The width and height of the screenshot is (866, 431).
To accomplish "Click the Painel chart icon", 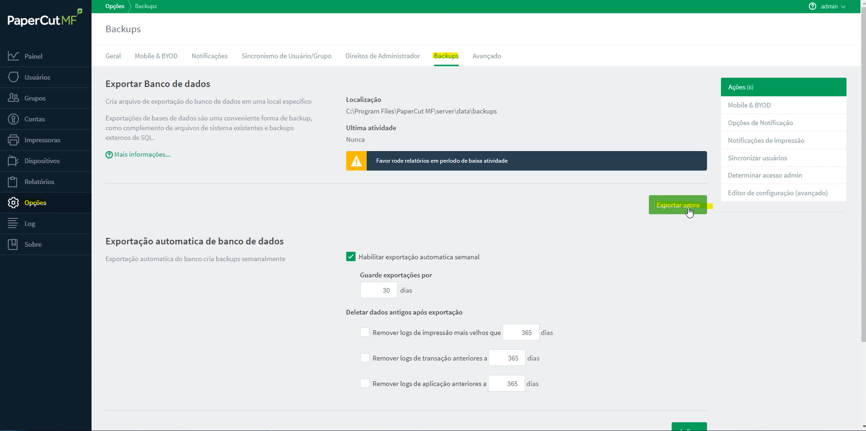I will click(14, 56).
